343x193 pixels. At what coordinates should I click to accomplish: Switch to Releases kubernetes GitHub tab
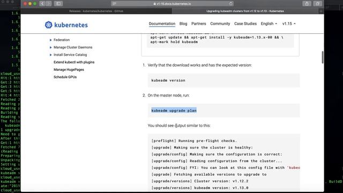click(96, 11)
